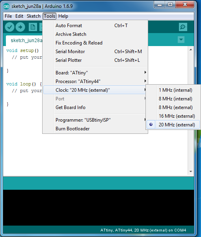Maximize the Arduino window
The image size is (201, 237).
(170, 5)
